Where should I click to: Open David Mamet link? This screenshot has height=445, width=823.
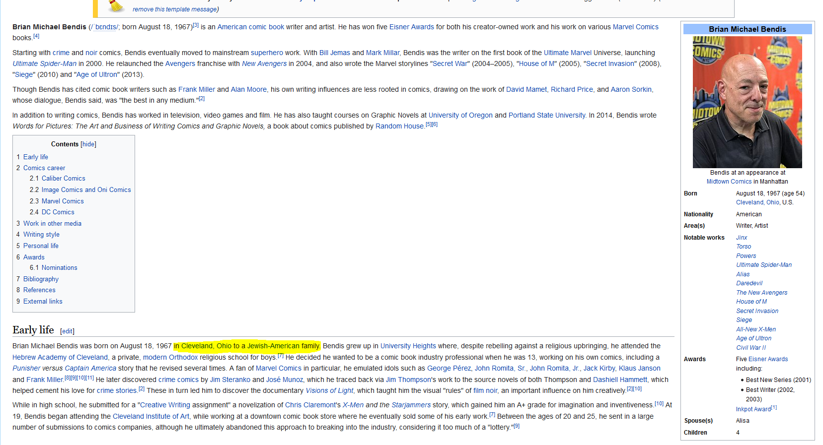pyautogui.click(x=526, y=90)
